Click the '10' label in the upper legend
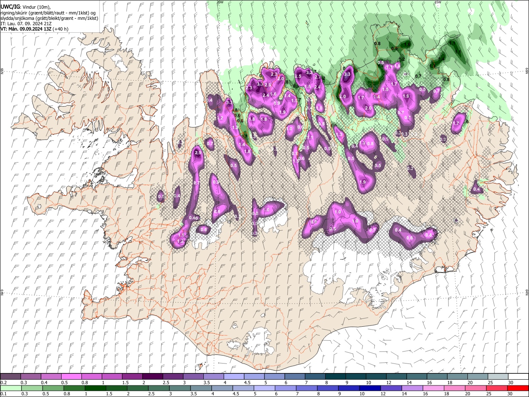Screen dimensions: 529x397 tap(368, 383)
